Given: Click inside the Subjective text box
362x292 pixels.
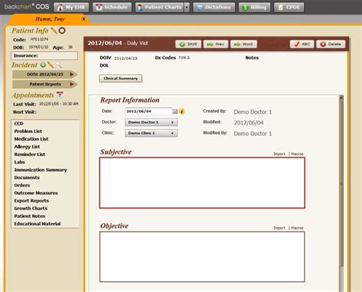Looking at the screenshot, I should pos(202,183).
